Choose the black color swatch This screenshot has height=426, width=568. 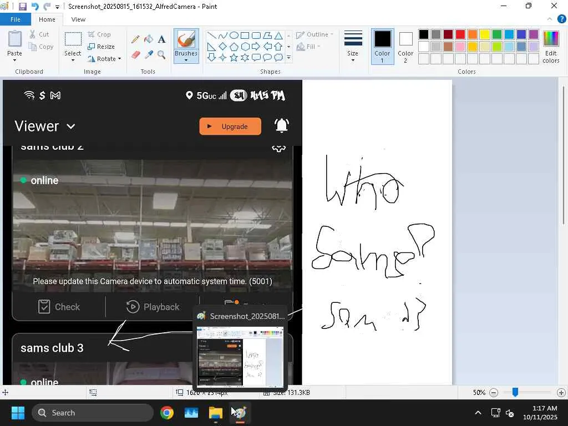(424, 34)
